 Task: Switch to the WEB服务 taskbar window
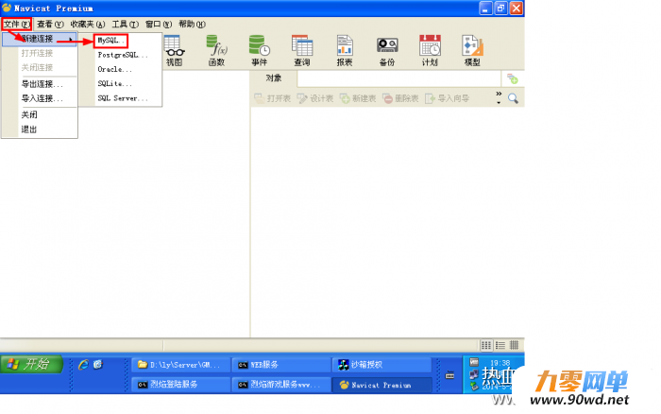pos(281,365)
